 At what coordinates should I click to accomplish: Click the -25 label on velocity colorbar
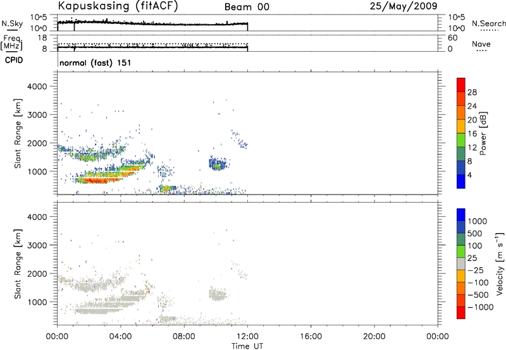[476, 270]
